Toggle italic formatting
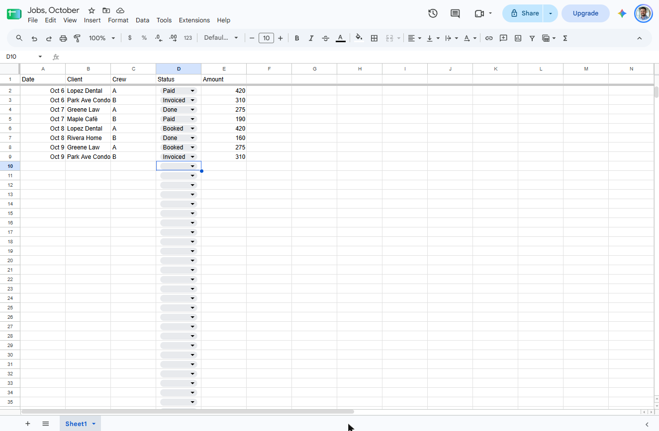659x431 pixels. [x=311, y=38]
